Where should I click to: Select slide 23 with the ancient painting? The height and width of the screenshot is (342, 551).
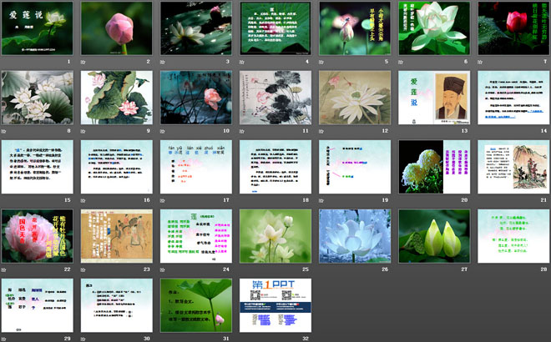(118, 236)
